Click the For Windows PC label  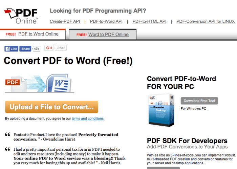click(193, 109)
